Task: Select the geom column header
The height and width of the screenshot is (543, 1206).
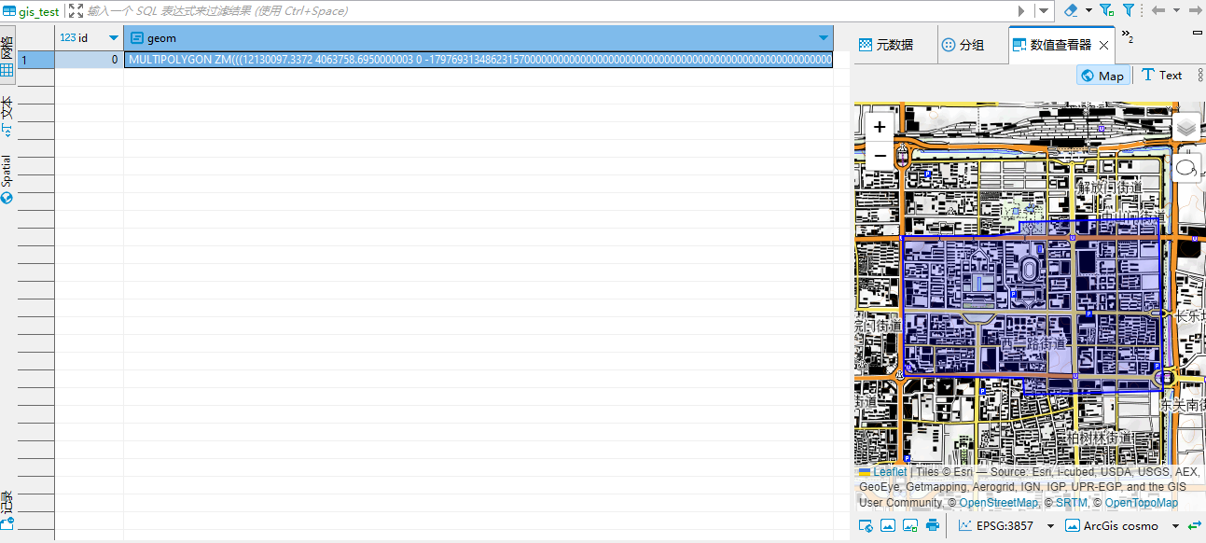Action: (x=478, y=38)
